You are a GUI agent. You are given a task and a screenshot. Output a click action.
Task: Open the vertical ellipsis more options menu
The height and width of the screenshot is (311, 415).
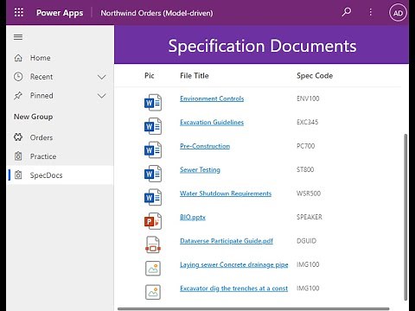(x=370, y=12)
